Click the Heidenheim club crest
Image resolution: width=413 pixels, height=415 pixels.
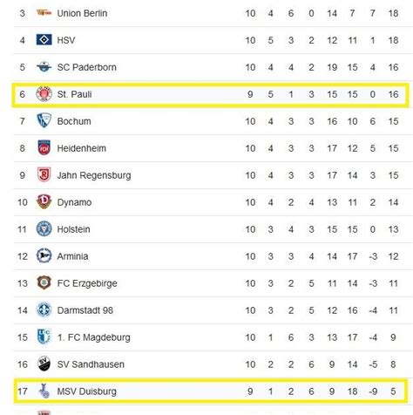pos(44,148)
